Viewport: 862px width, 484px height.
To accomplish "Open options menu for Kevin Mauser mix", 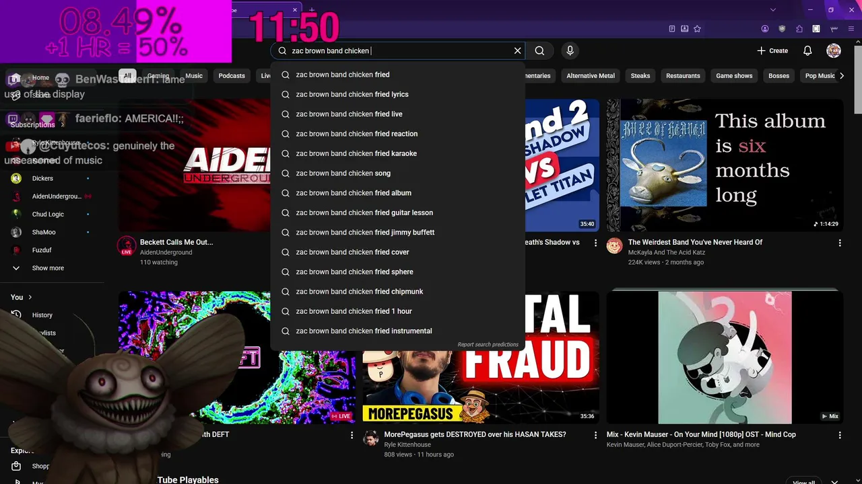I will pos(840,435).
